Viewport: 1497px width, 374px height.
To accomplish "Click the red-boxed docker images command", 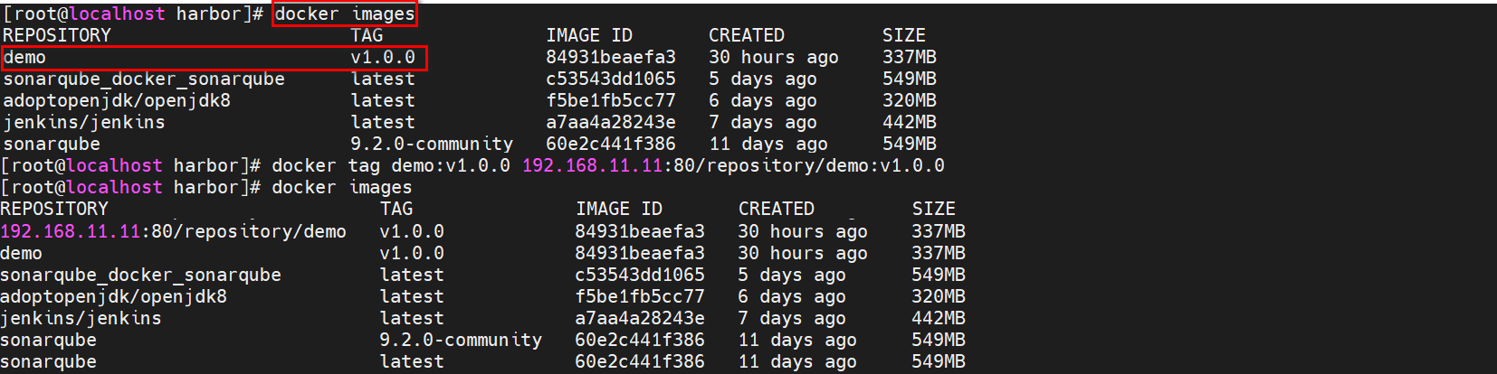I will tap(344, 14).
